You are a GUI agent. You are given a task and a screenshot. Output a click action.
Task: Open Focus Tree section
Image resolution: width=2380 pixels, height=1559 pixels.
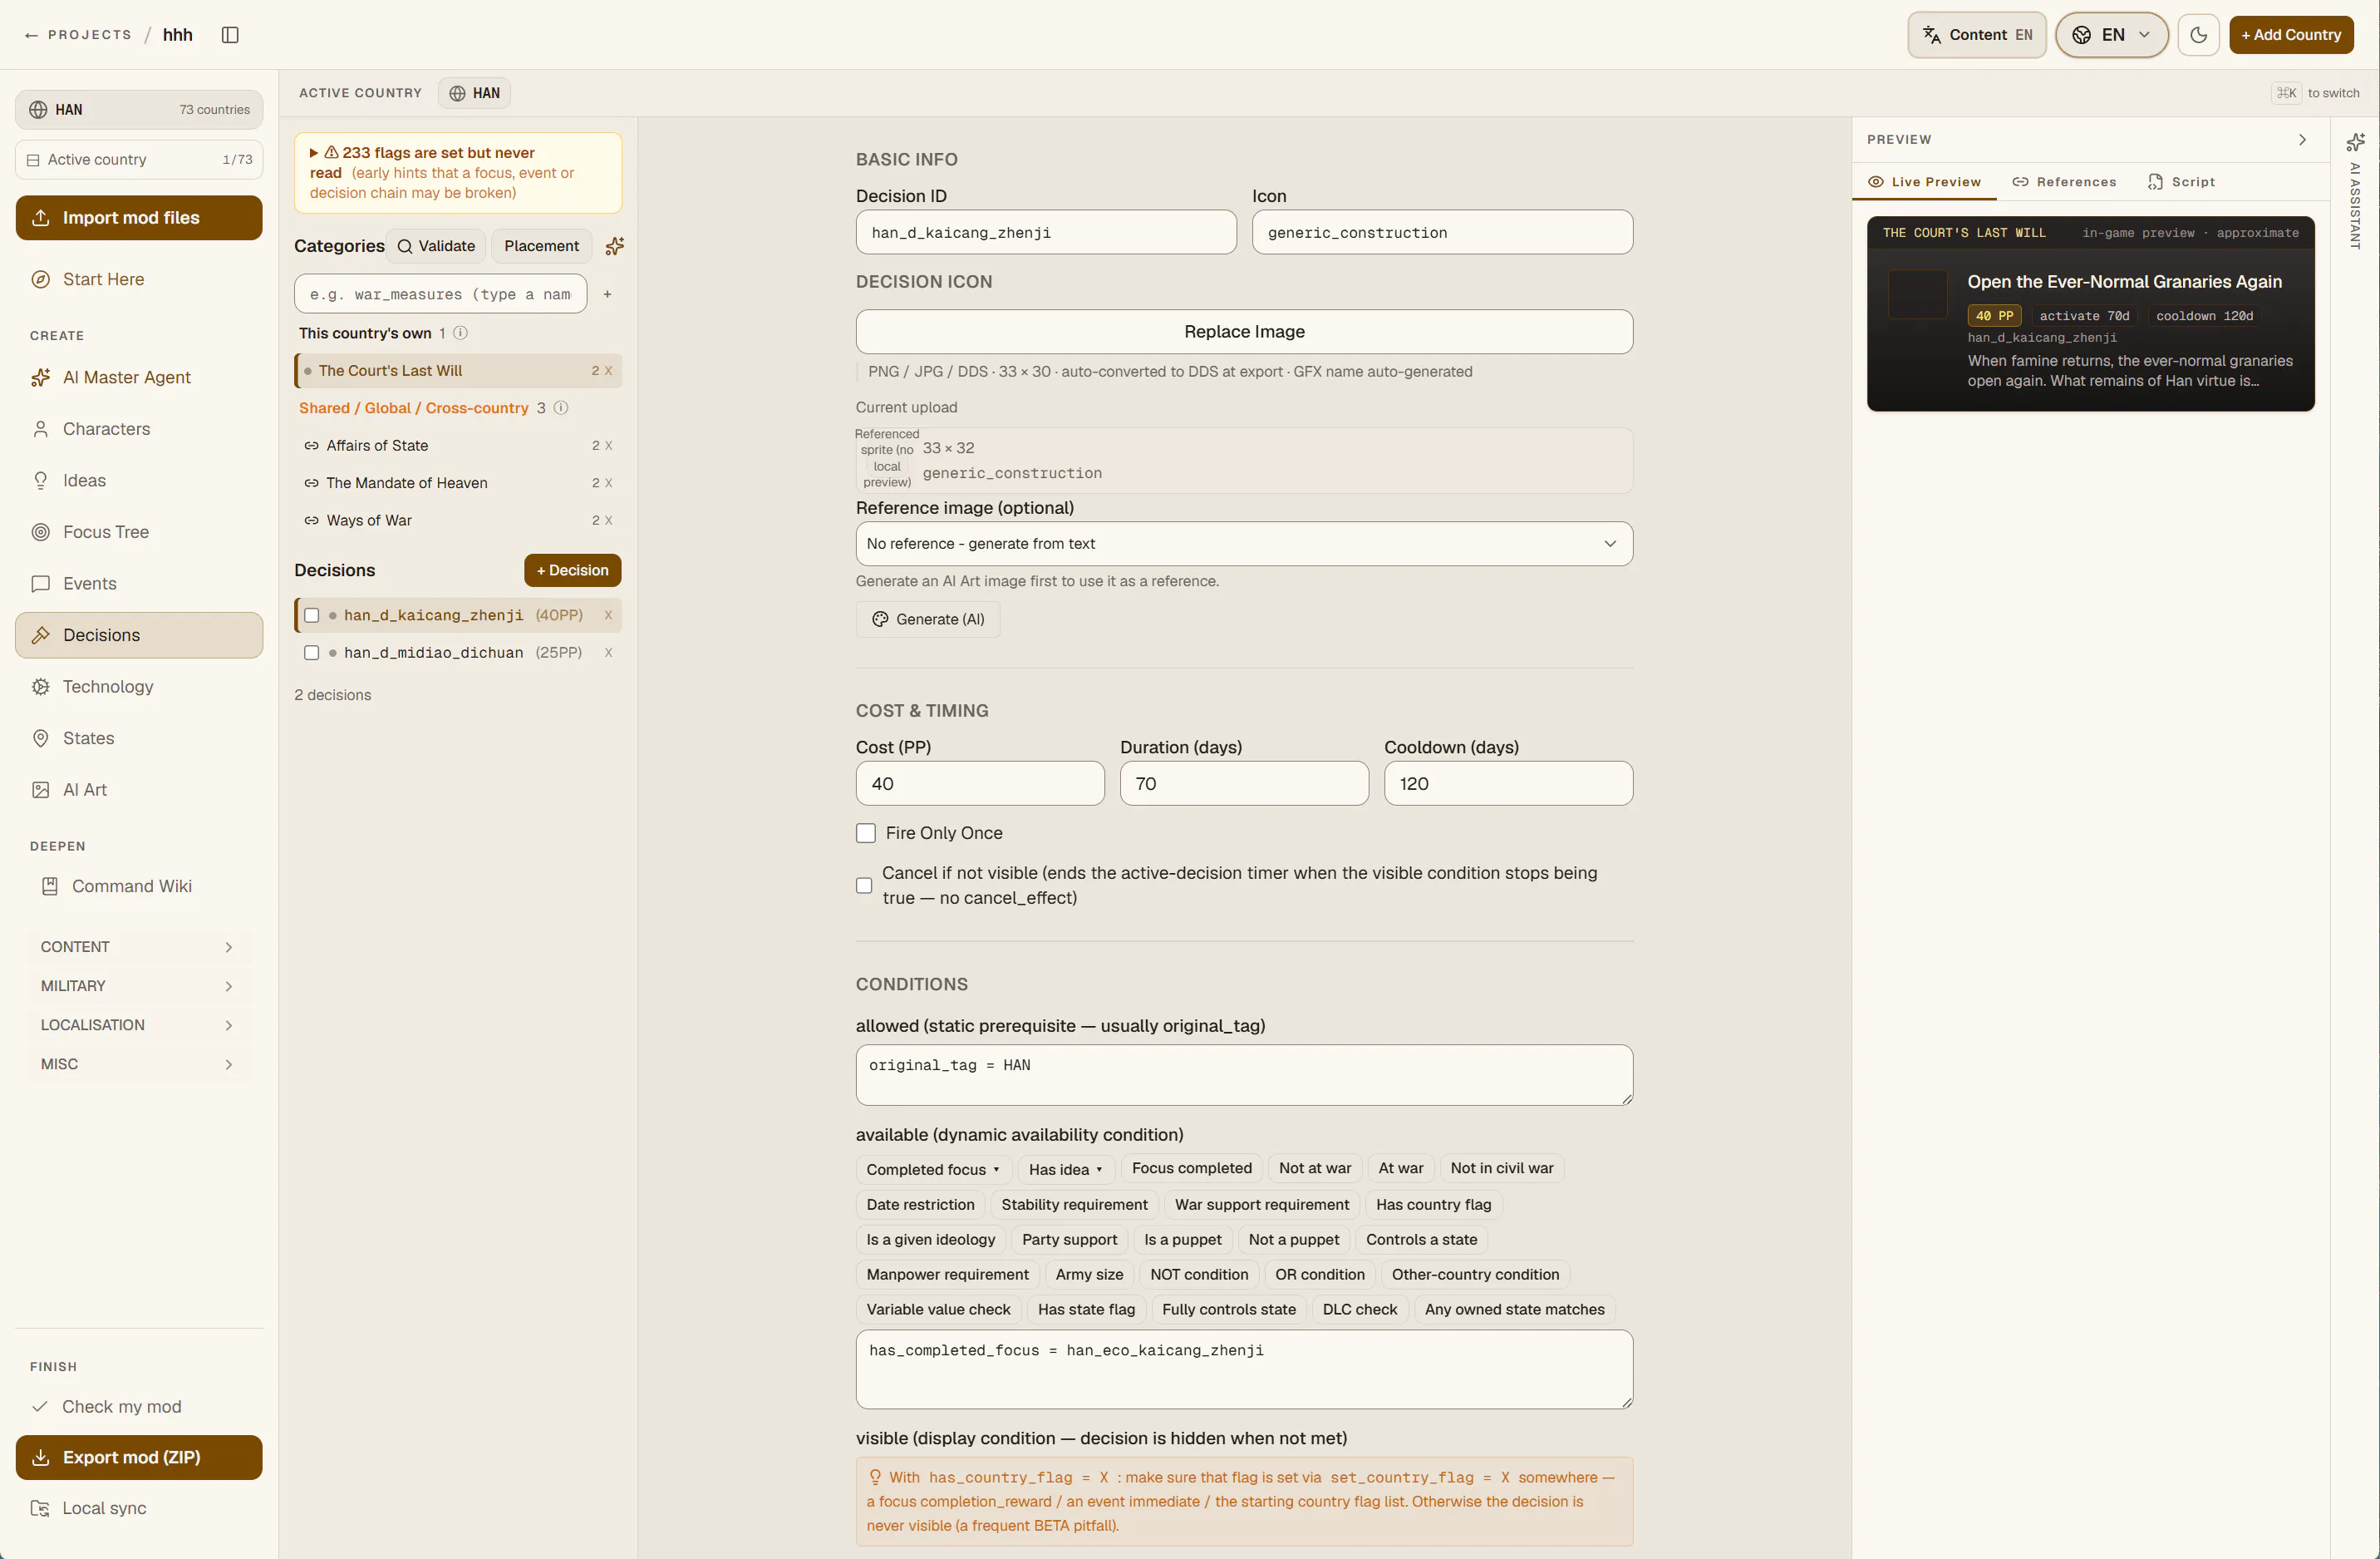[x=139, y=532]
